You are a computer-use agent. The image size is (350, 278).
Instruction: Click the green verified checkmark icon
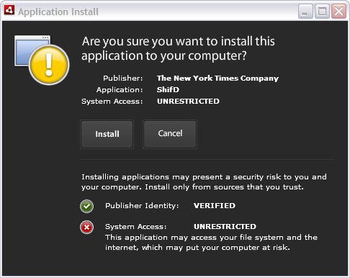tap(86, 206)
